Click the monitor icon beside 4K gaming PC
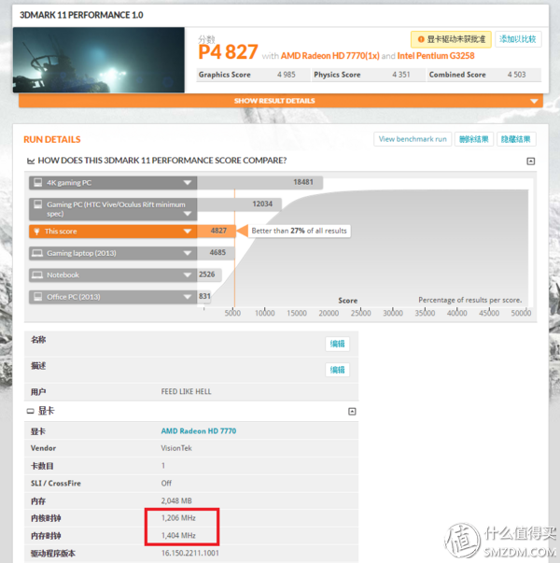Image resolution: width=560 pixels, height=563 pixels. (x=37, y=183)
